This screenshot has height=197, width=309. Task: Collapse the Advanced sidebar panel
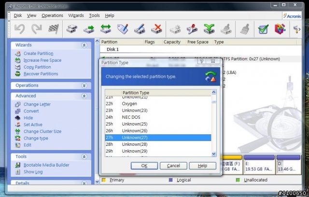tap(84, 96)
